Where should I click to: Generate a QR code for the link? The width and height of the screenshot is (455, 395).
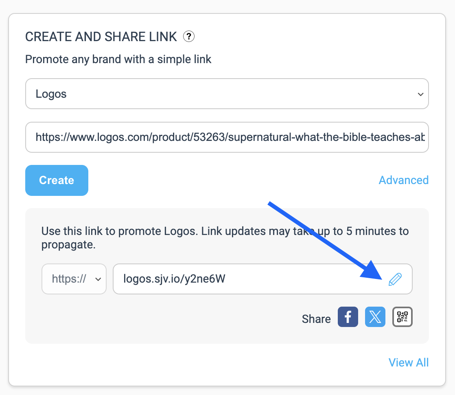402,317
